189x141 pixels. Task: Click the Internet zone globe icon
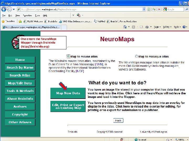136,139
